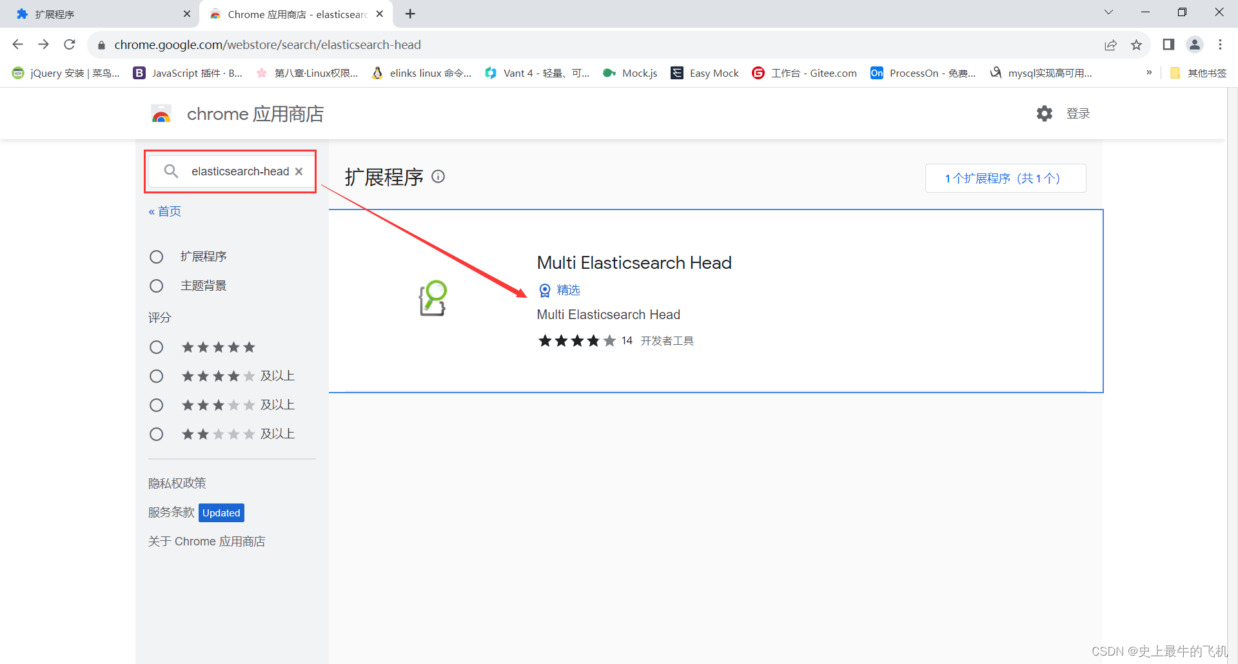
Task: Go forward in browser history
Action: pyautogui.click(x=43, y=44)
